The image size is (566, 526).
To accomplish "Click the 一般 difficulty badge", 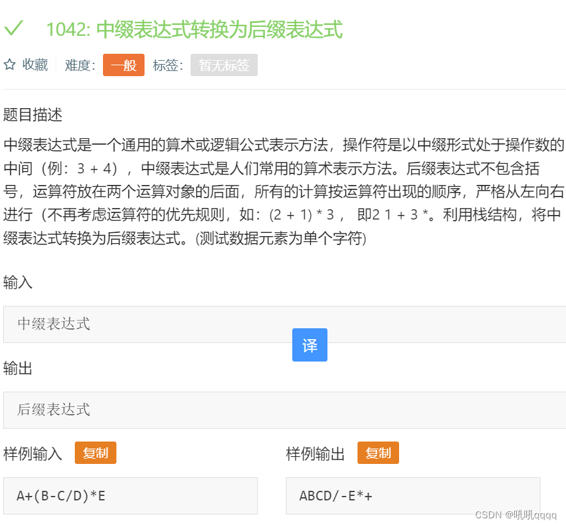I will click(x=123, y=65).
